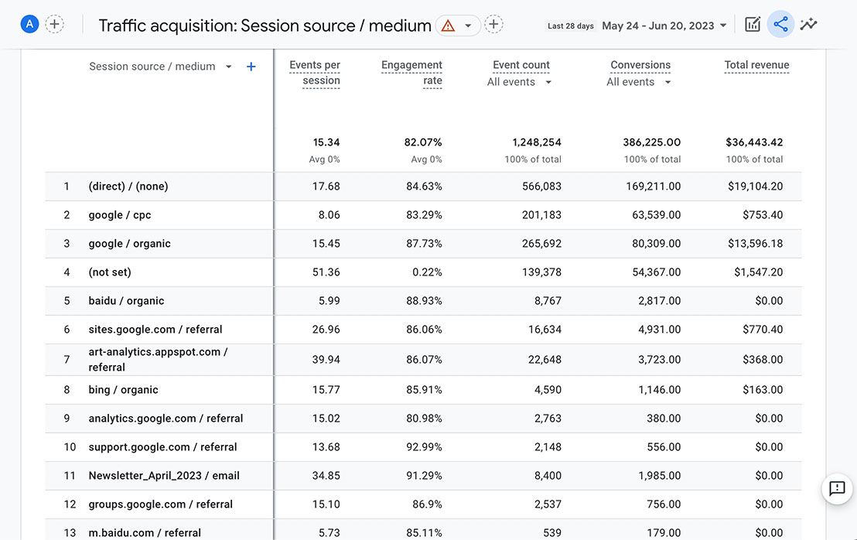
Task: Open the customize report (edit chart) icon
Action: coord(753,24)
